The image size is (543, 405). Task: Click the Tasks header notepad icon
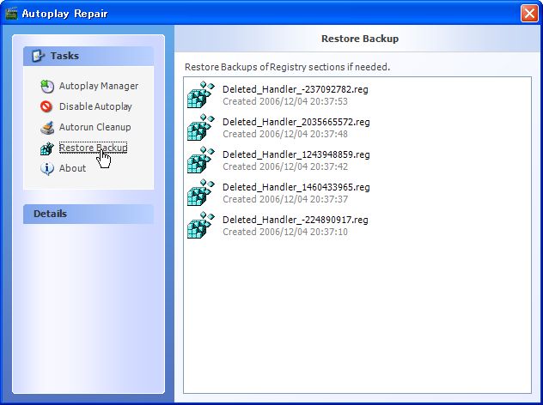(38, 56)
